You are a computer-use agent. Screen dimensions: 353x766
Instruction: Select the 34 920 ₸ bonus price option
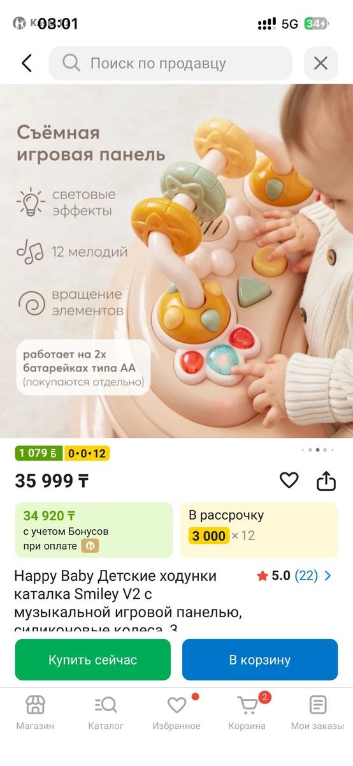(94, 530)
